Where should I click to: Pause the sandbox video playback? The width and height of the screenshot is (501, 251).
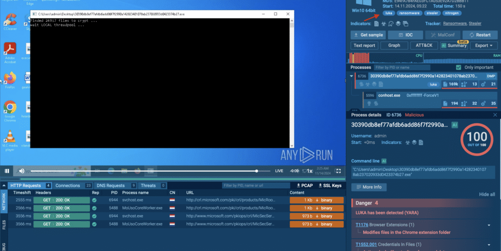point(7,171)
